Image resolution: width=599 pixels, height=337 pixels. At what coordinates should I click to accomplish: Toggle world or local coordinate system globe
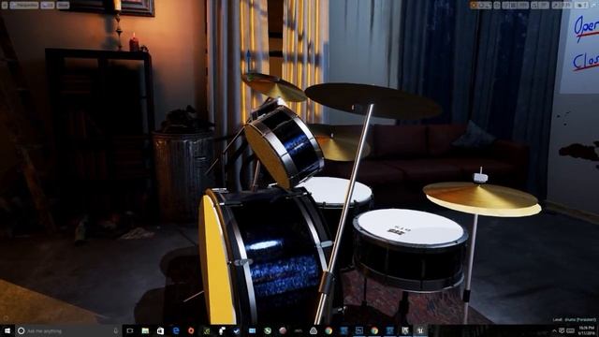point(497,5)
